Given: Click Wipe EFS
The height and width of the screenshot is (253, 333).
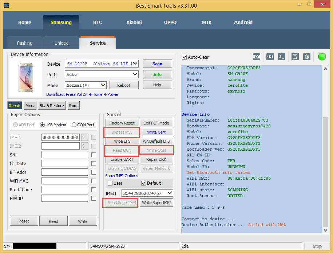Looking at the screenshot, I should click(122, 141).
